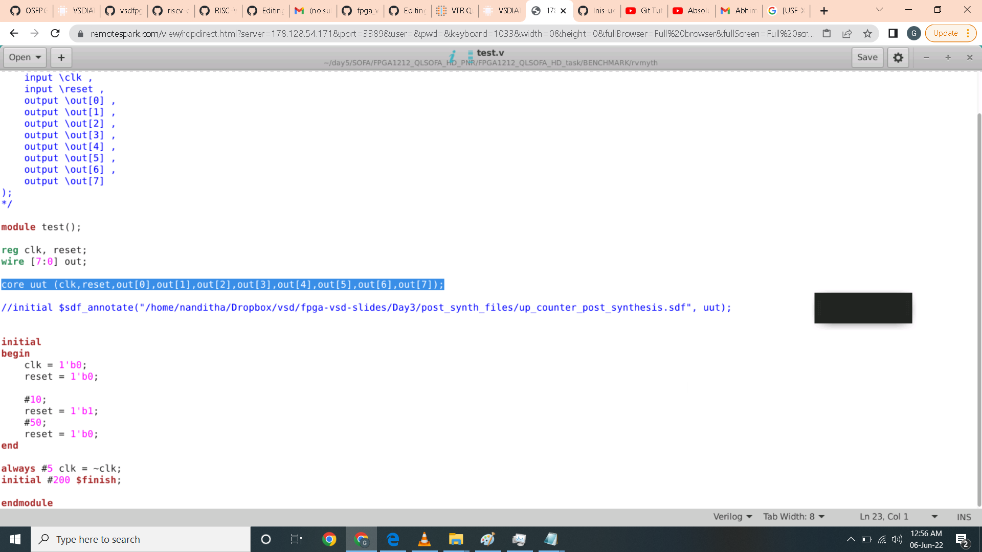
Task: Click Windows taskbar search box
Action: click(x=141, y=539)
